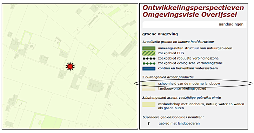Click the aanduidingen header label
The image size is (254, 133).
[x=231, y=24]
